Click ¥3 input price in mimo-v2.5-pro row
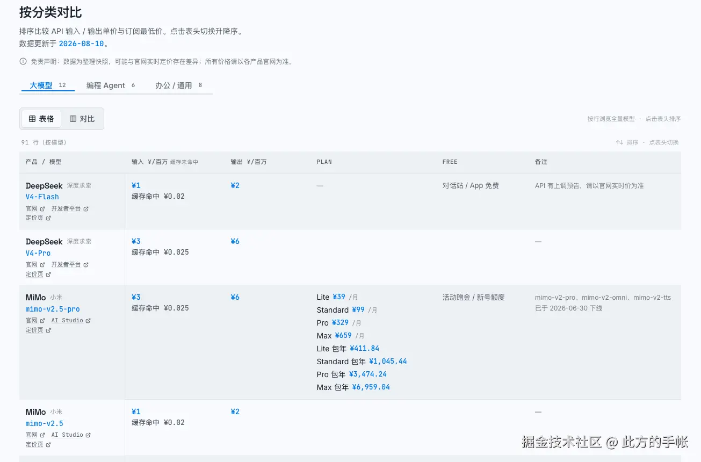Viewport: 701px width, 462px height. click(x=136, y=297)
